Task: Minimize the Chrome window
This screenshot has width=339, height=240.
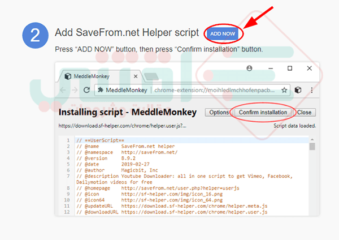Action: tap(271, 68)
